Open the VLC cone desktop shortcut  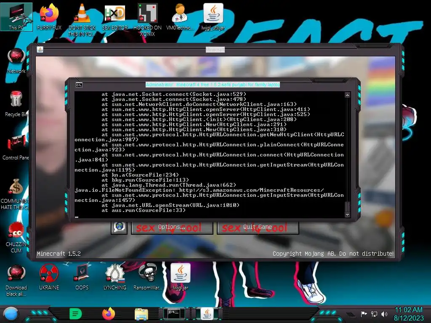pyautogui.click(x=82, y=19)
